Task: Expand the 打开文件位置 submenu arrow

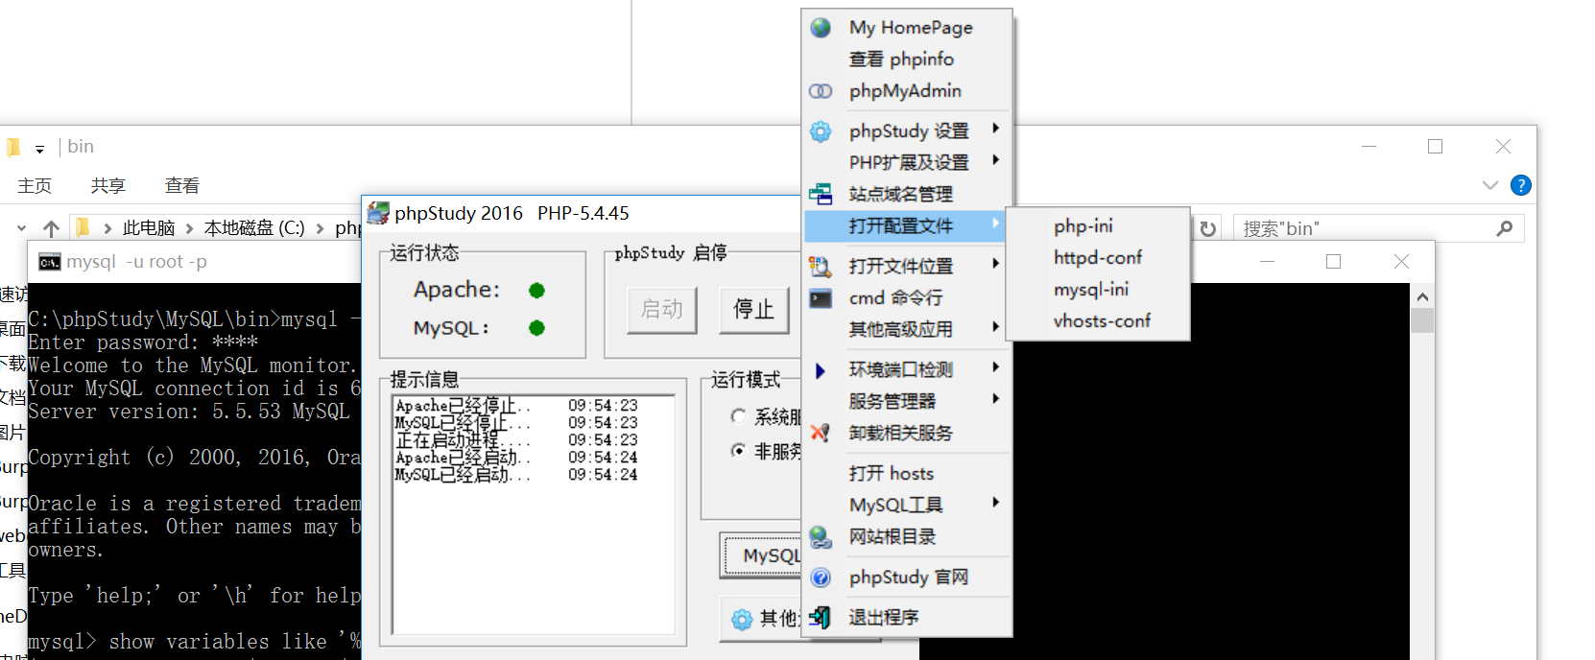Action: point(996,263)
